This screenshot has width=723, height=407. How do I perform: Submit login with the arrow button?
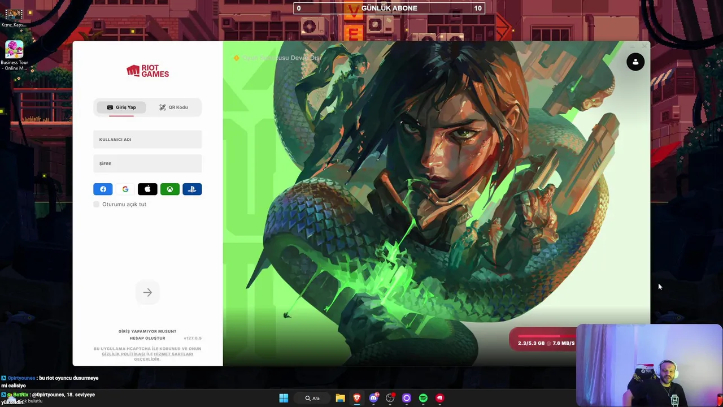[147, 292]
